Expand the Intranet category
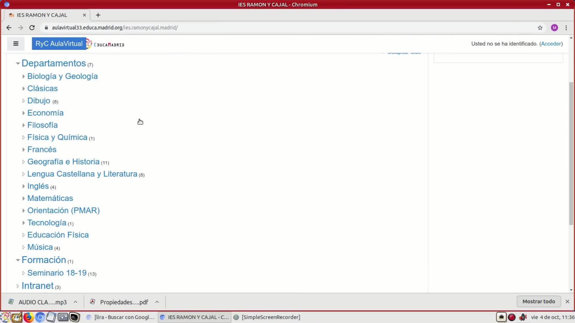The height and width of the screenshot is (323, 575). [18, 286]
